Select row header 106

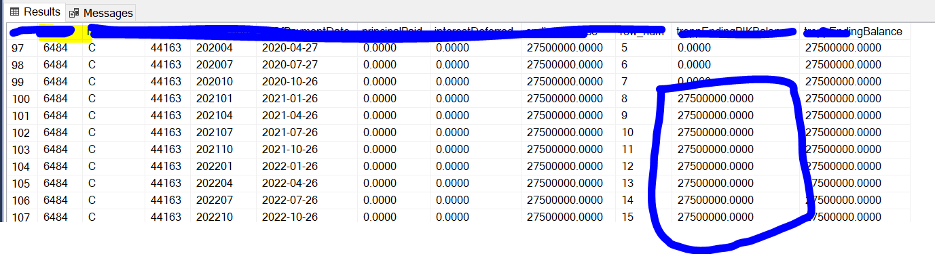point(21,200)
